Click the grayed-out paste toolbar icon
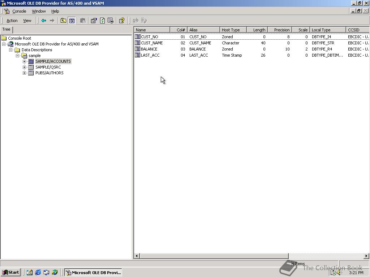 (83, 21)
